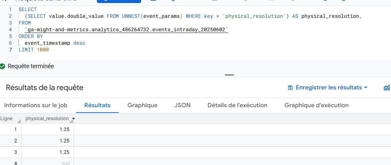
Task: Switch to the Informations sur le job tab
Action: (36, 105)
